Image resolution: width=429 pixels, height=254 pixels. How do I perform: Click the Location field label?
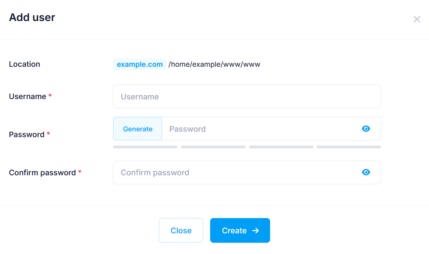coord(24,64)
